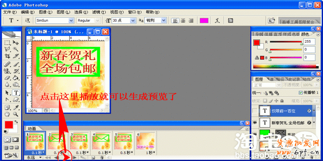
Task: Select the Hand tool
Action: click(7, 114)
